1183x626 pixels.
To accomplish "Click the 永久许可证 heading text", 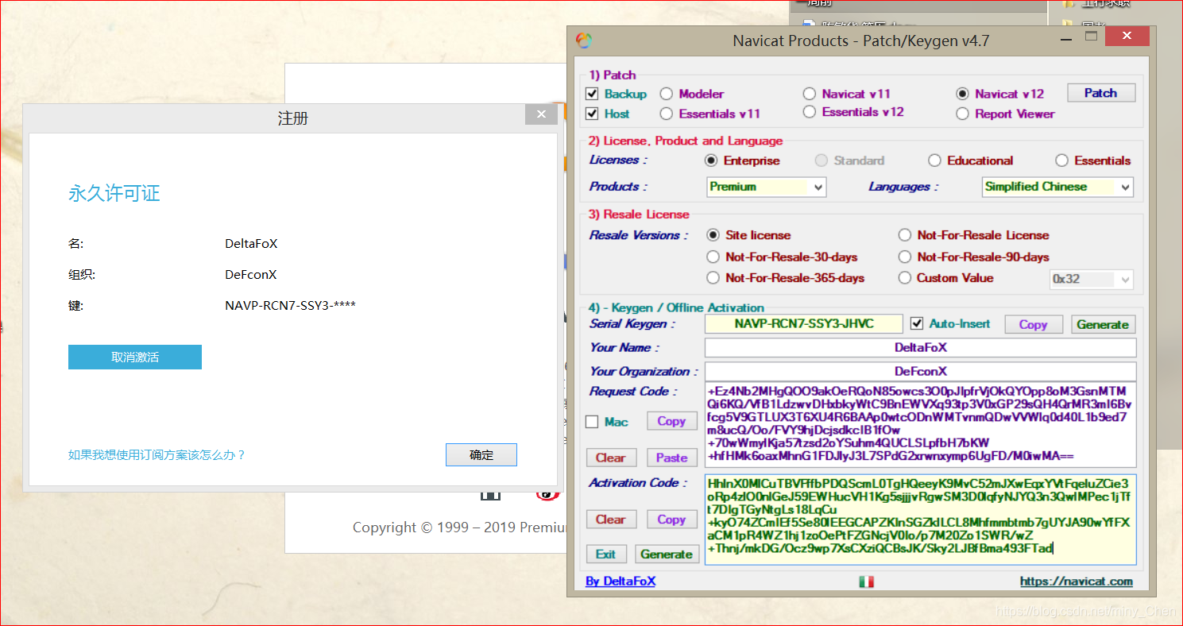I will (x=114, y=193).
